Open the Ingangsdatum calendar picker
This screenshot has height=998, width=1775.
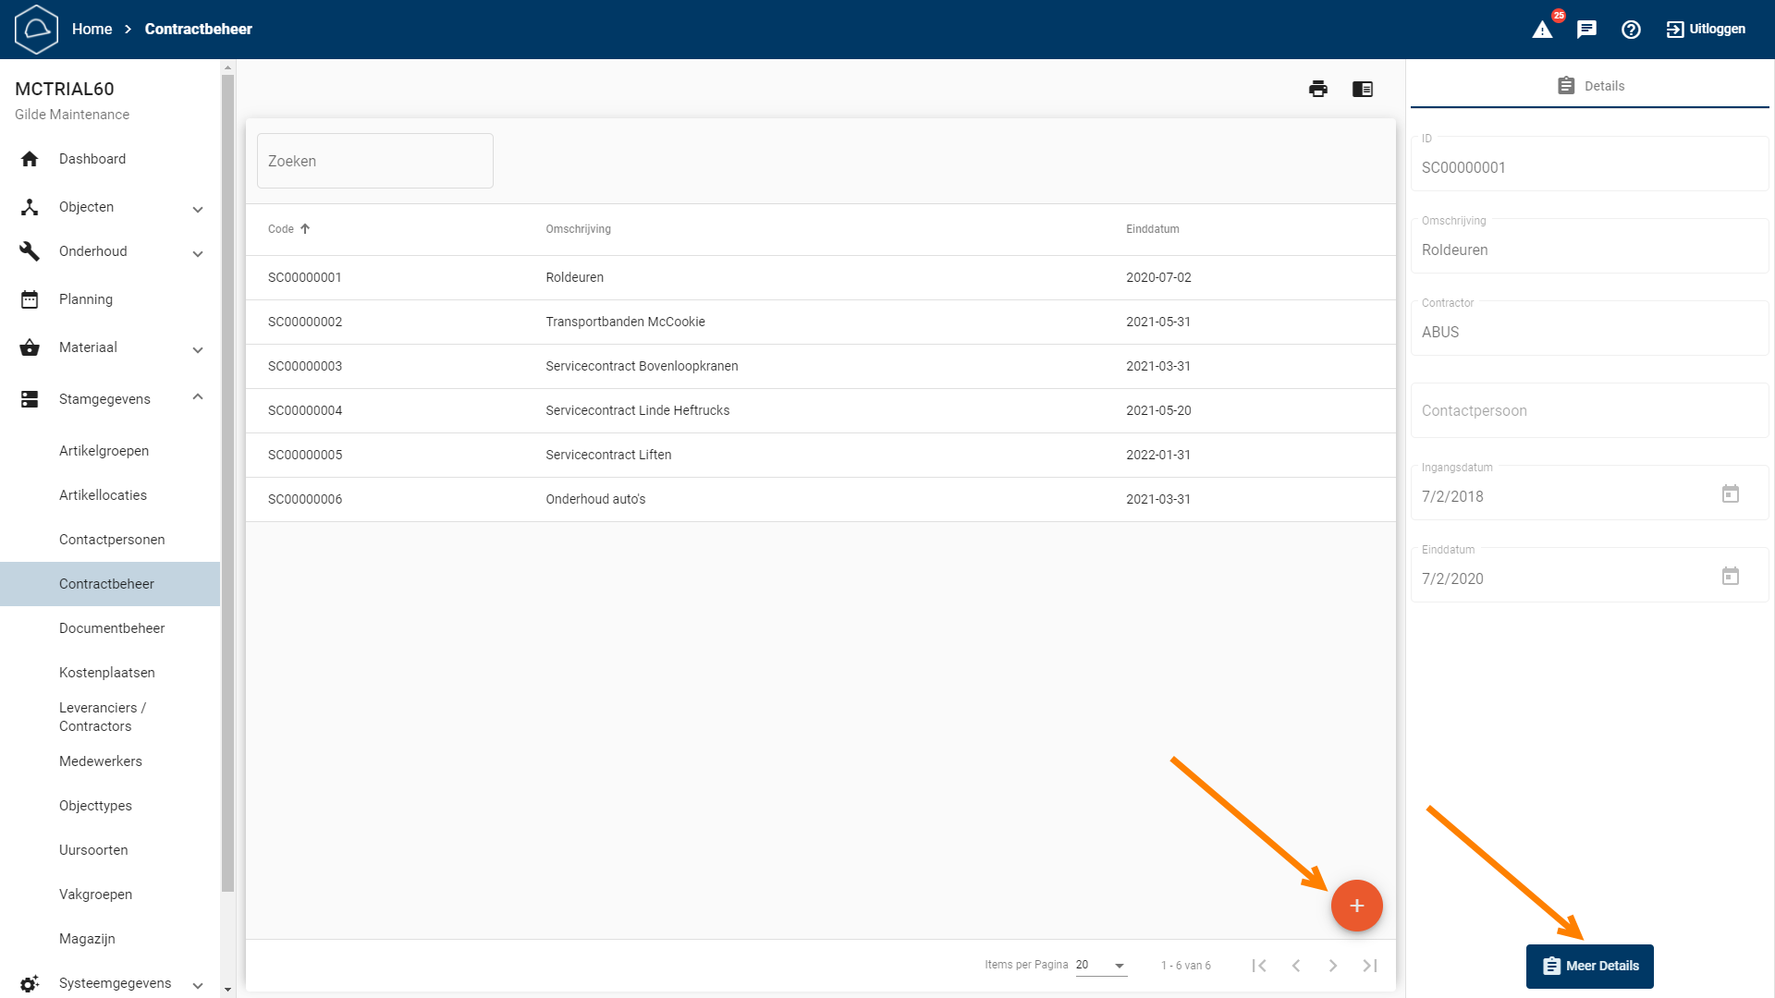pyautogui.click(x=1731, y=494)
